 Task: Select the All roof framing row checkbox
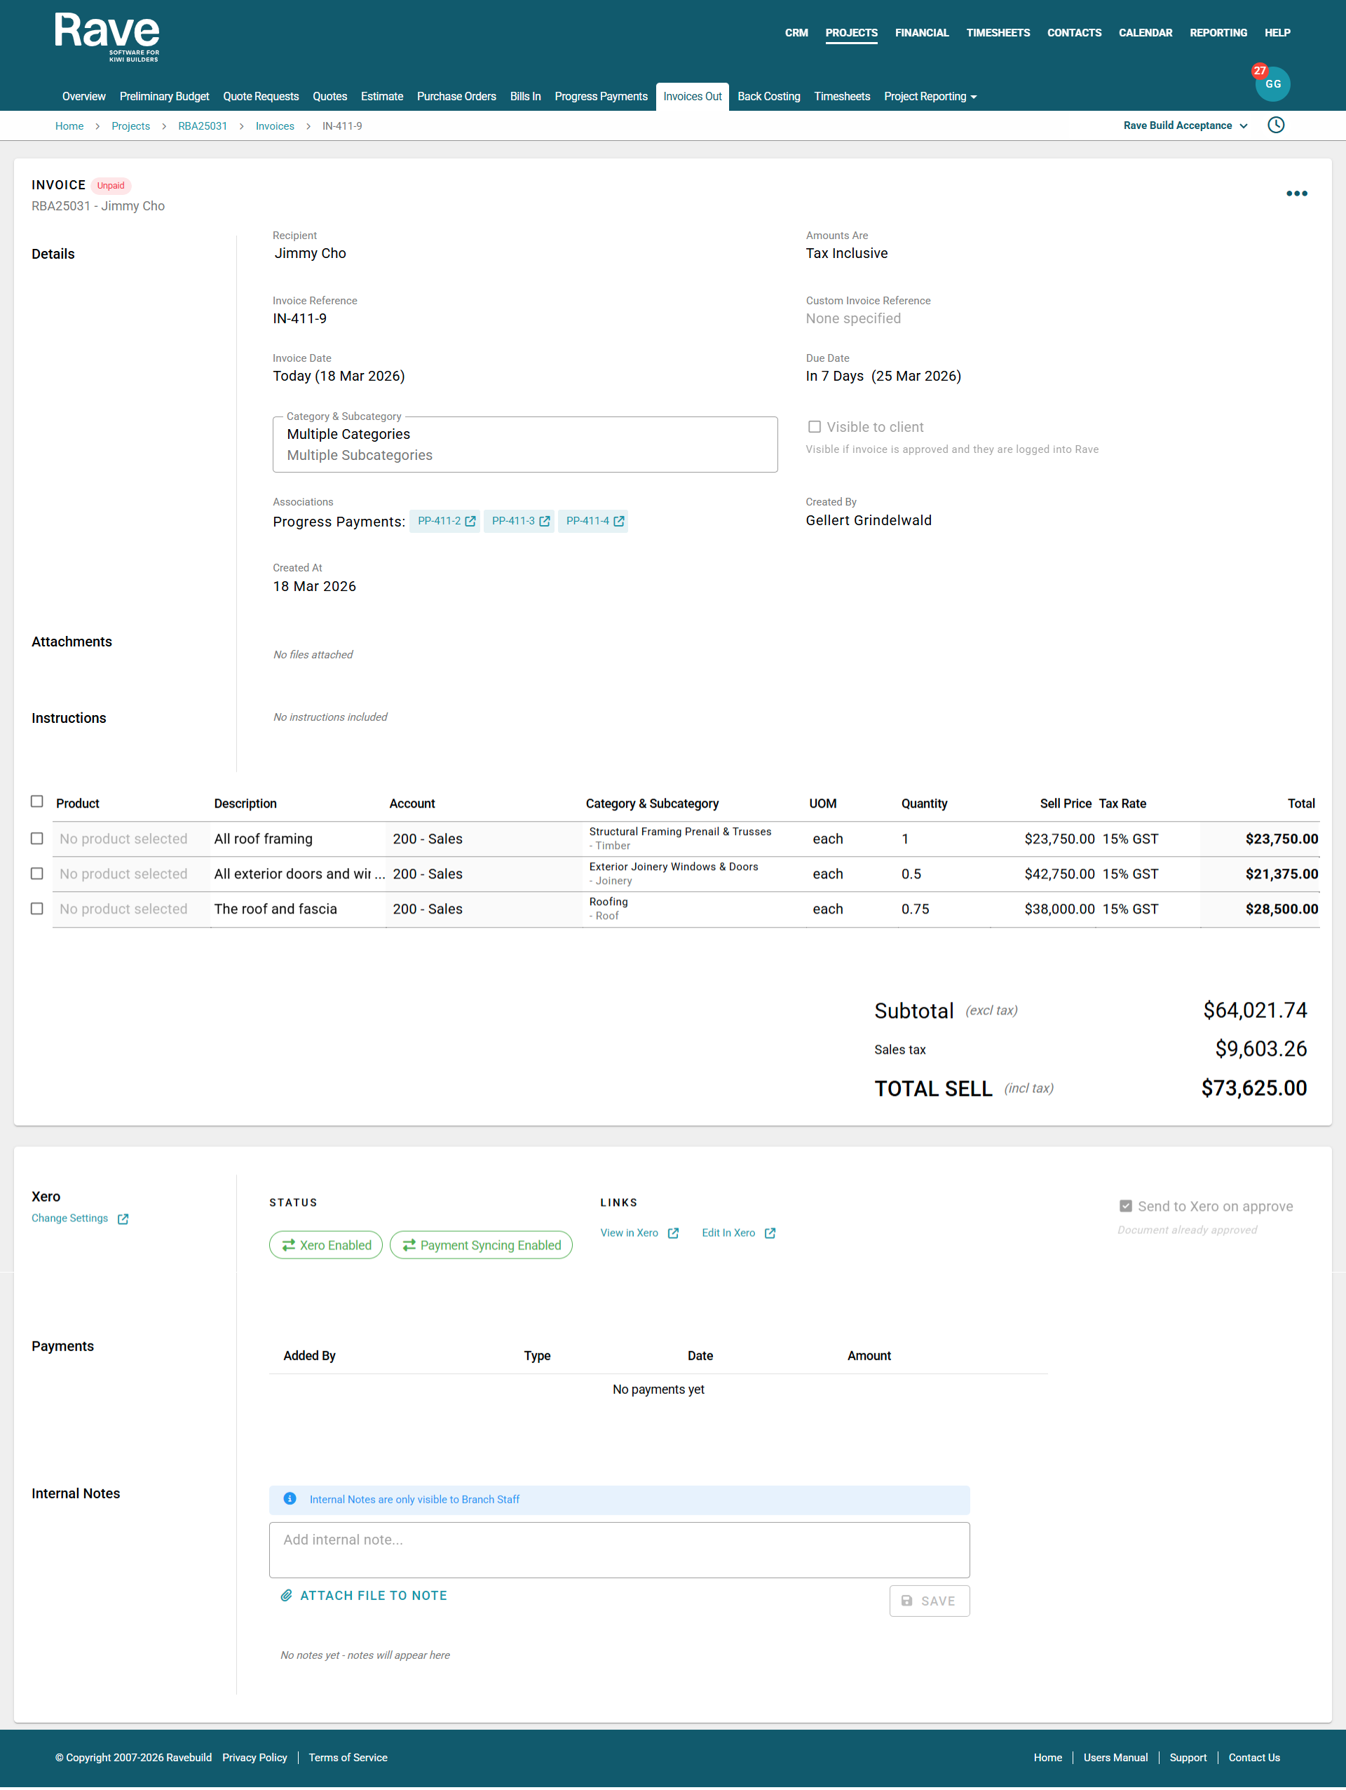[x=36, y=839]
